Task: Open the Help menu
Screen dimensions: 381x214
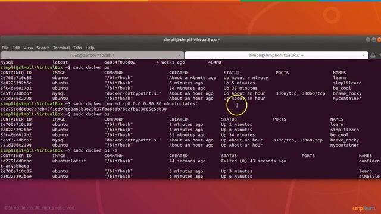Action: [90, 48]
